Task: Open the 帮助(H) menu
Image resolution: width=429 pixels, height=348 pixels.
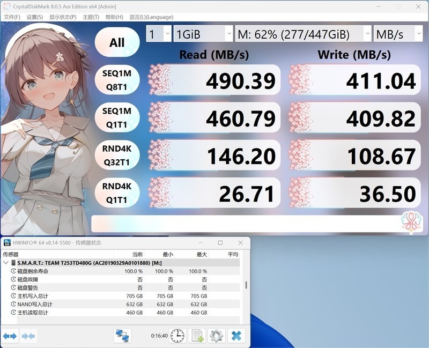Action: [x=114, y=17]
